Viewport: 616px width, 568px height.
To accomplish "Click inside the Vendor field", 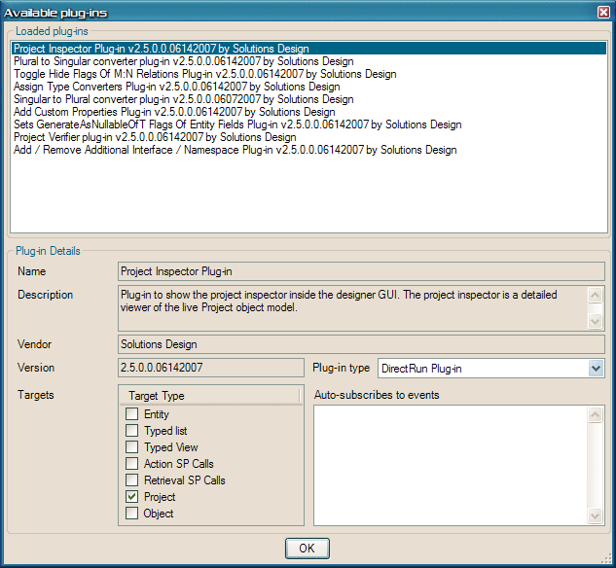I will 361,344.
